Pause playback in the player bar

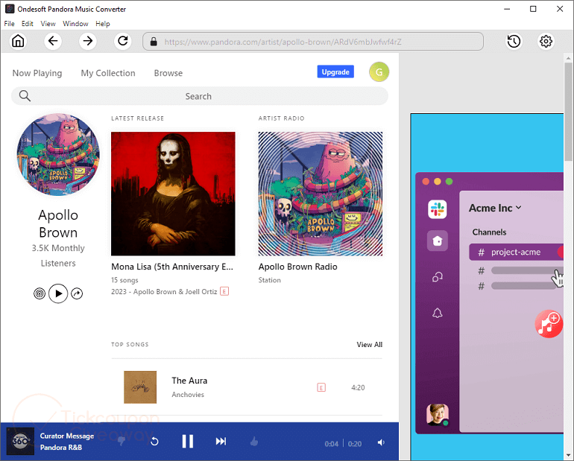187,441
